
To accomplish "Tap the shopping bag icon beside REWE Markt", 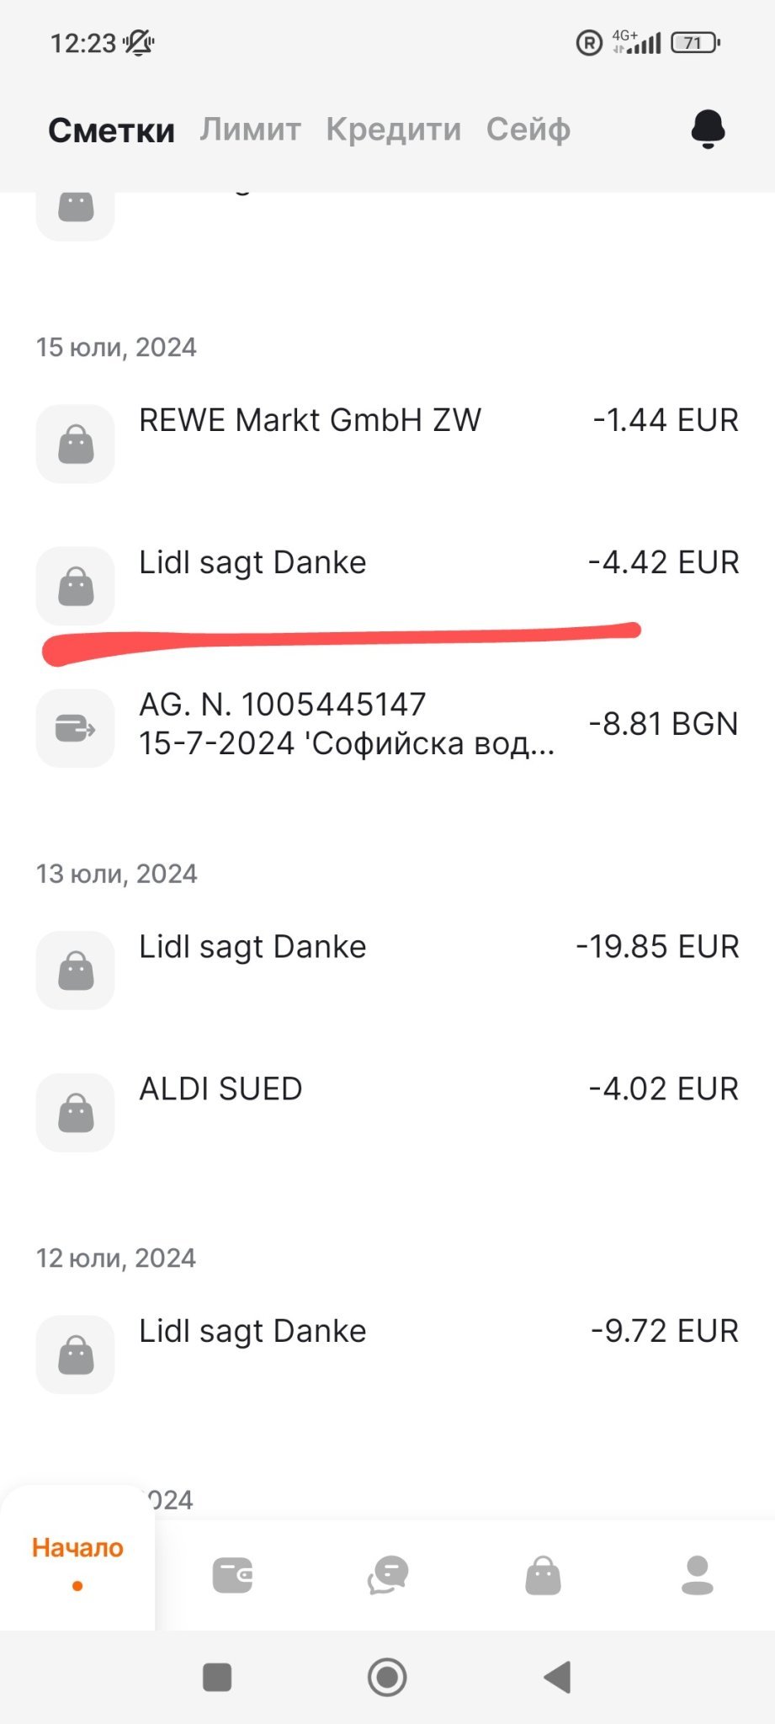I will click(x=76, y=444).
